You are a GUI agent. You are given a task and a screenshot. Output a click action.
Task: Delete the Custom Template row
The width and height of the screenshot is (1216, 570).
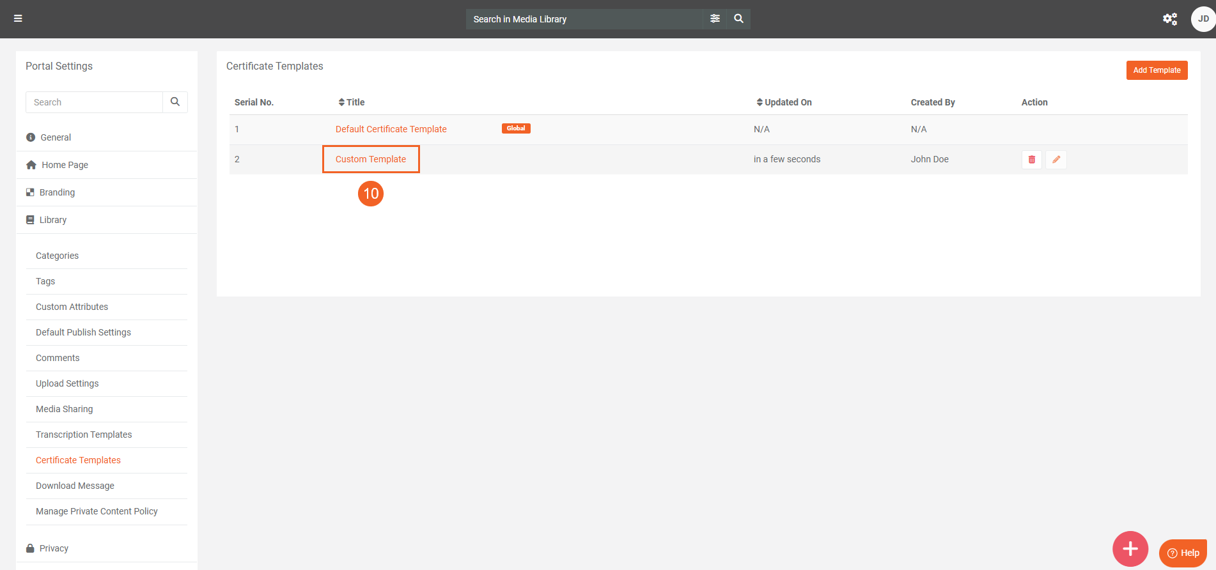pyautogui.click(x=1031, y=160)
